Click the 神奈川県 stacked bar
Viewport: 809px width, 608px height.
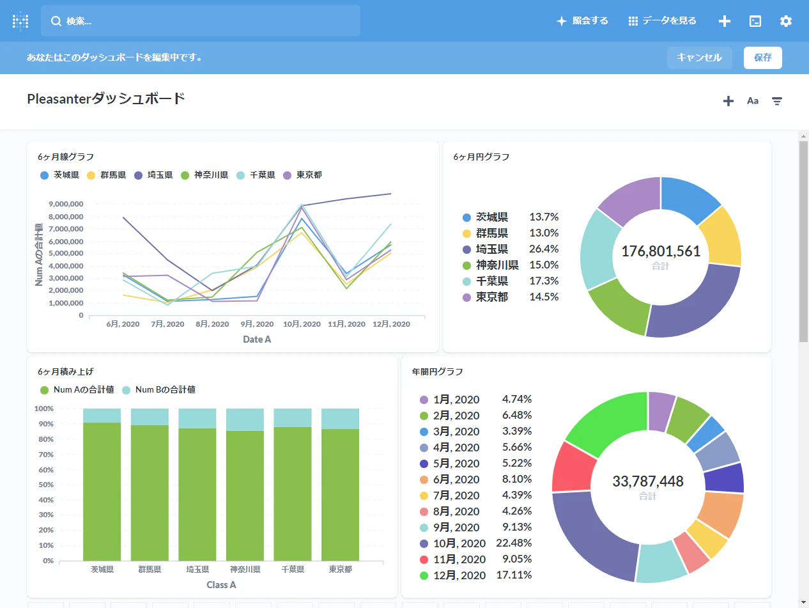tap(245, 485)
